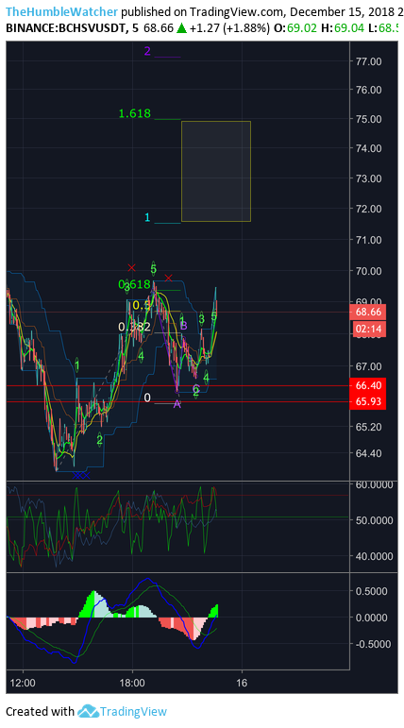Click the 64.40 price axis label
Screen dimensions: 404x728
tap(369, 452)
